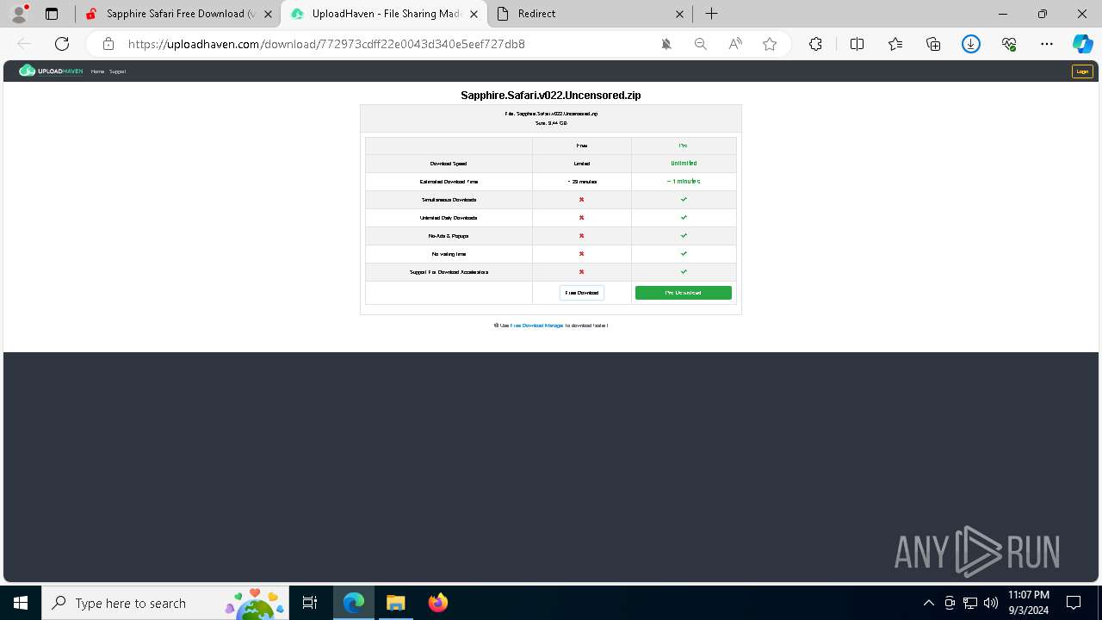Image resolution: width=1102 pixels, height=620 pixels.
Task: Click the '~ 1 minutes' Pro time value
Action: 684,182
